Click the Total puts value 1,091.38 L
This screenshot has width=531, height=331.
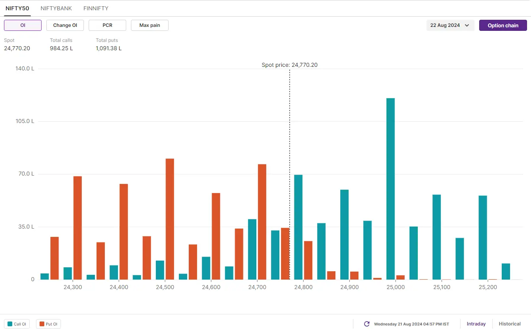click(109, 48)
